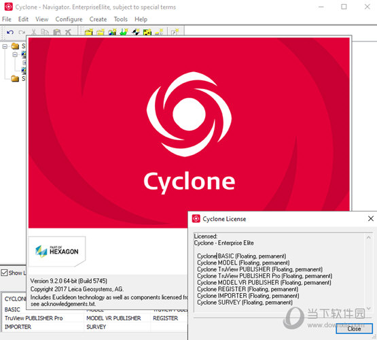Click the second yellow new-folder toolbar icon
The image size is (377, 340).
[x=101, y=32]
